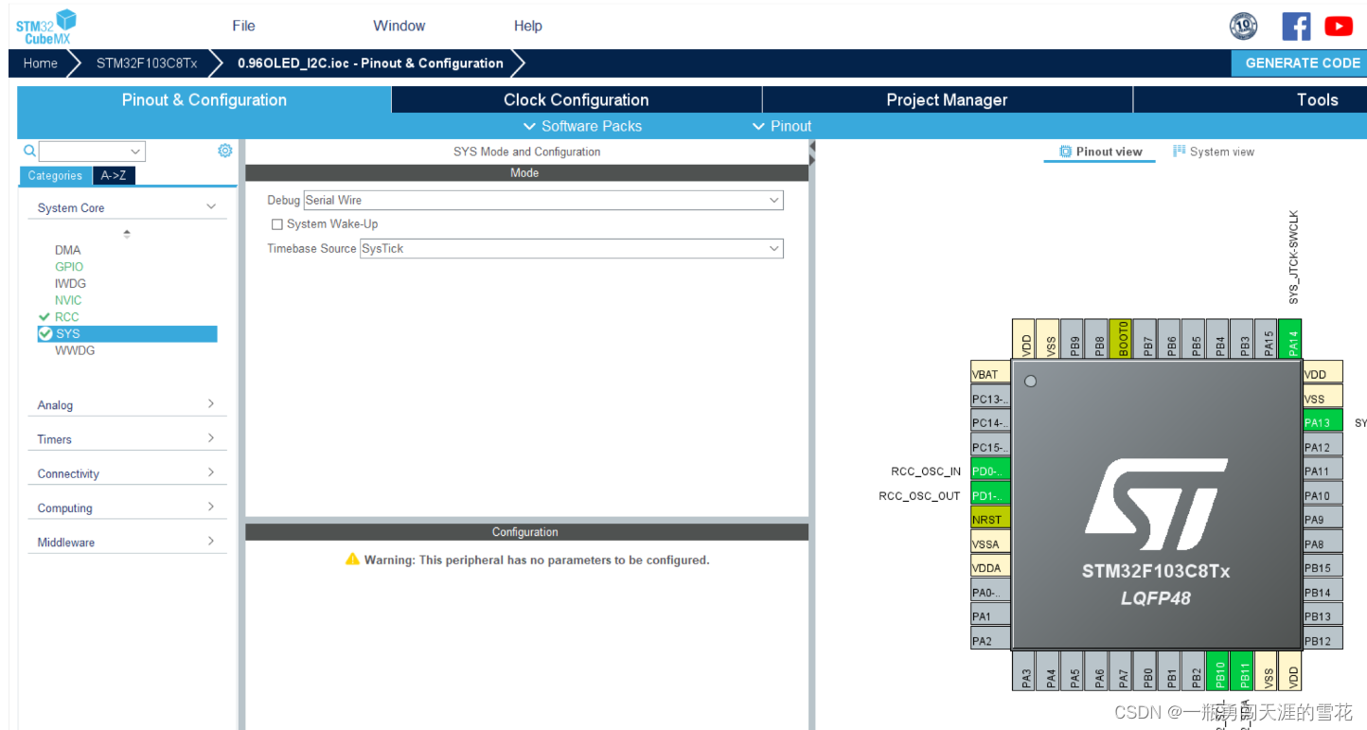Select pin PD1 RCC_OSC_OUT on chip
1367x730 pixels.
[990, 495]
